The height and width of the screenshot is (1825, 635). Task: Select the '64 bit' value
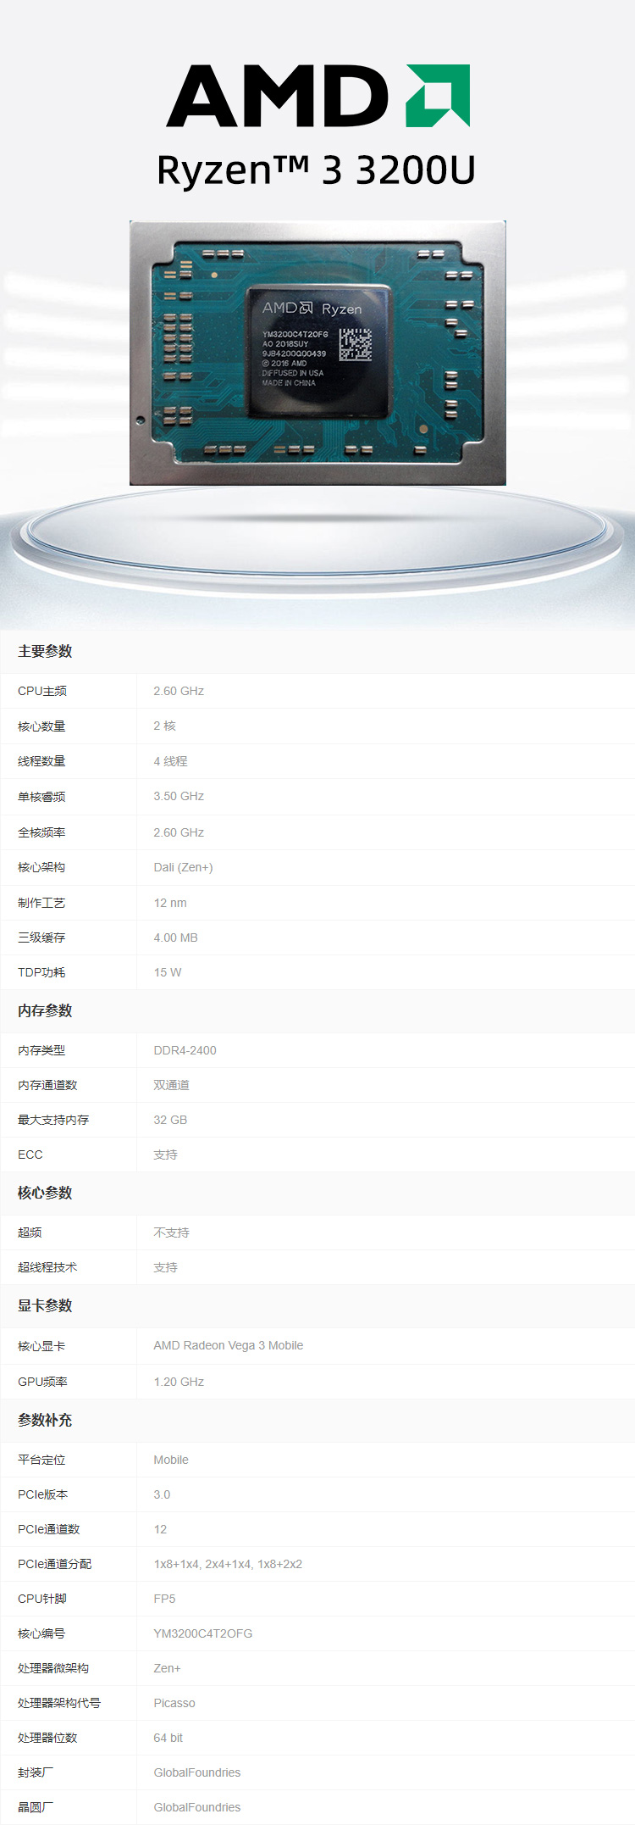168,1738
